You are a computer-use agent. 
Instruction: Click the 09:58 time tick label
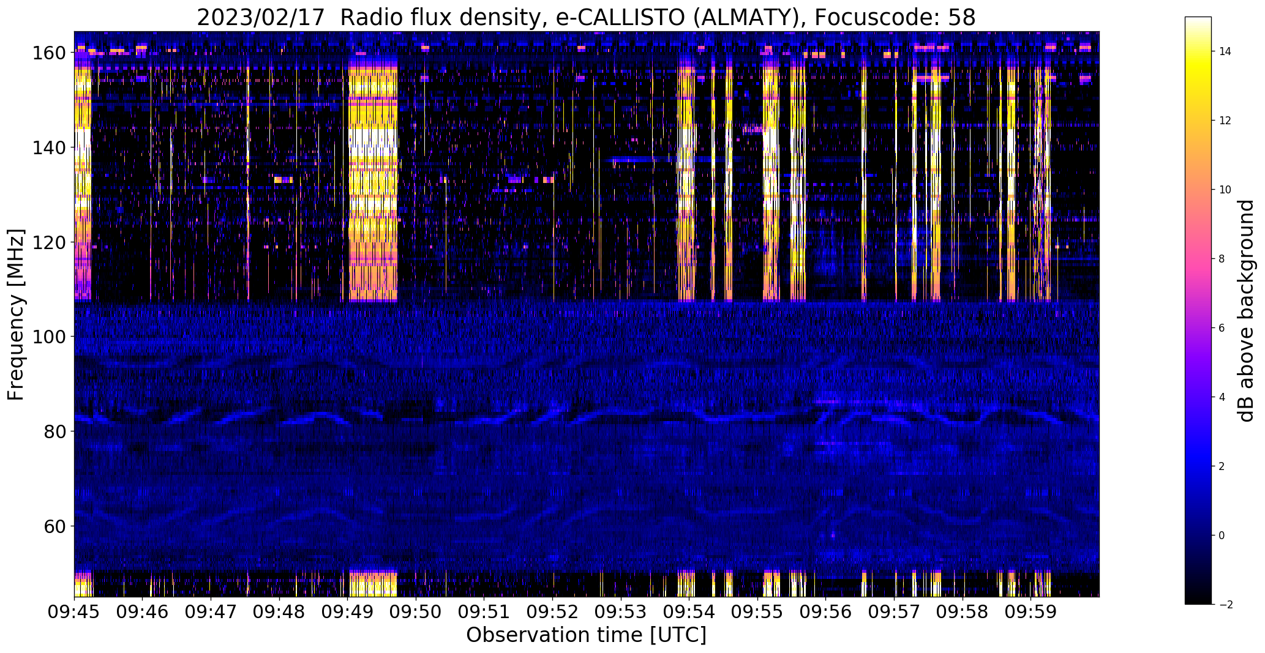tap(963, 613)
